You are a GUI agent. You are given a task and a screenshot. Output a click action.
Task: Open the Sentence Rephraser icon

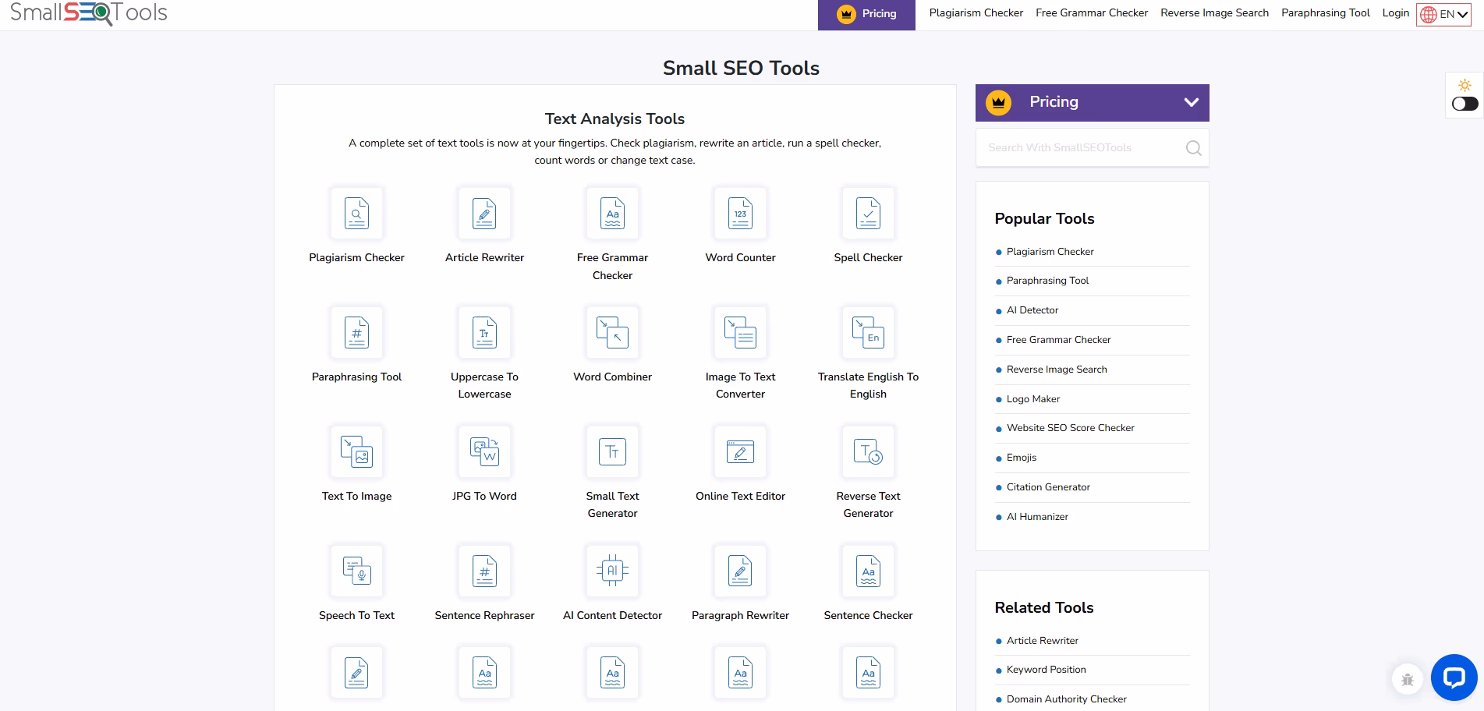[x=484, y=571]
